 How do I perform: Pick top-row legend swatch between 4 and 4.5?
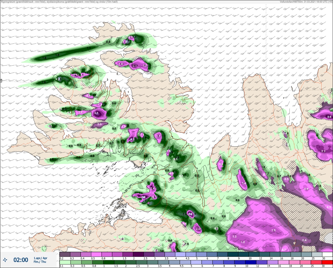tap(181, 254)
